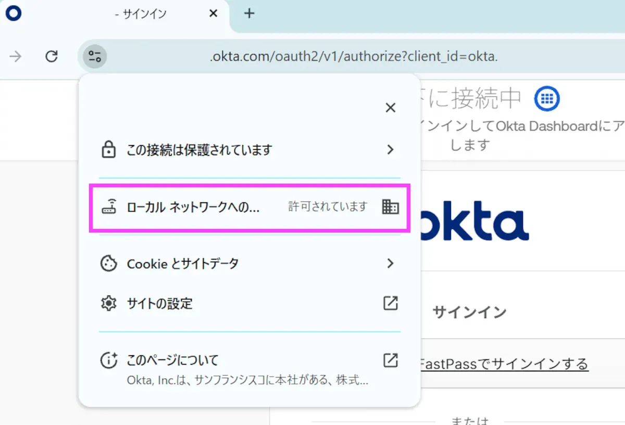
Task: Click the site information tune icon
Action: tap(94, 56)
